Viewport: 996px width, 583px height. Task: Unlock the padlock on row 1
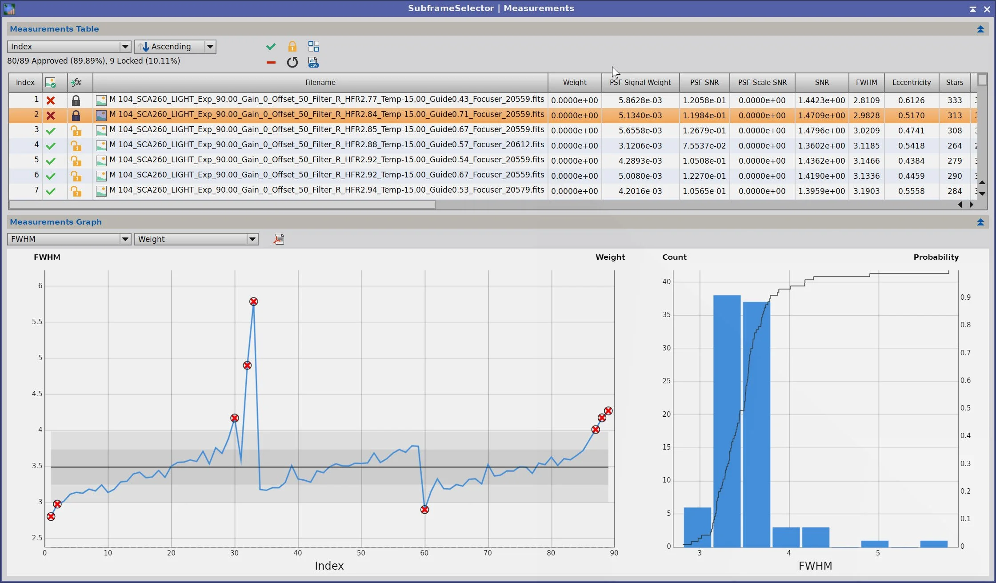click(76, 101)
